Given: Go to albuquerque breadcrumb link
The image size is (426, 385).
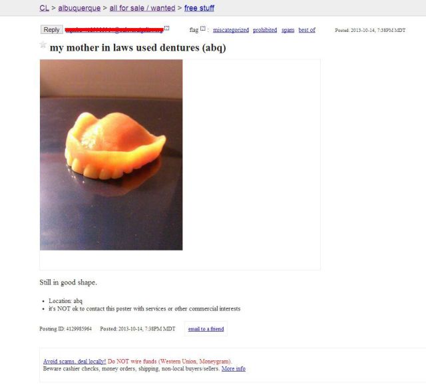Looking at the screenshot, I should 79,8.
